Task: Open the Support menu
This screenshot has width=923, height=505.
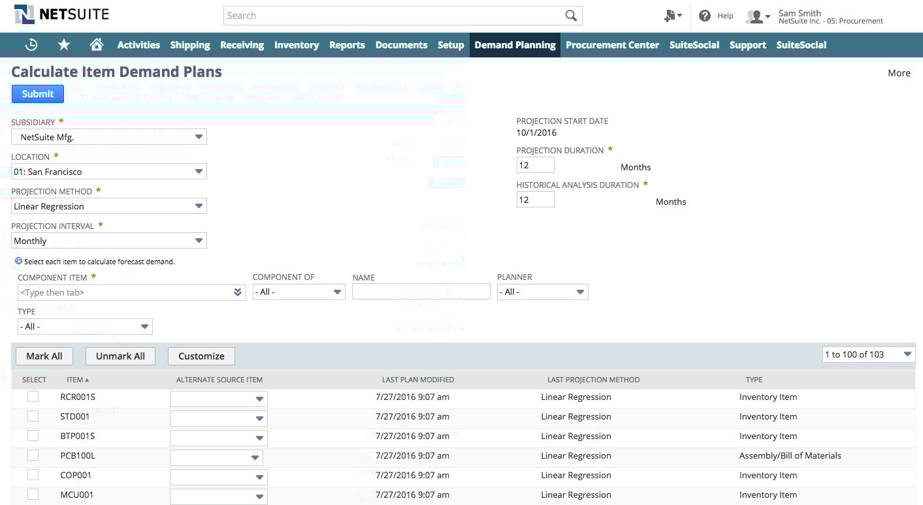Action: 748,45
